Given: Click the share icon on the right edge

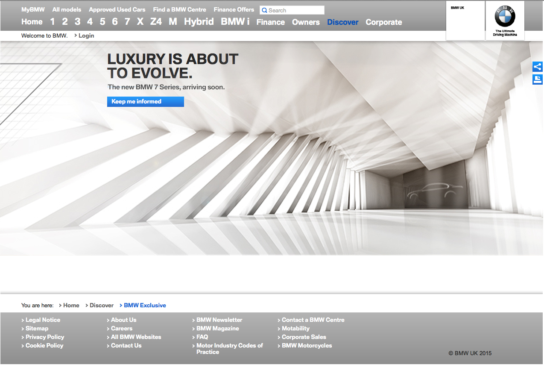Looking at the screenshot, I should [538, 67].
